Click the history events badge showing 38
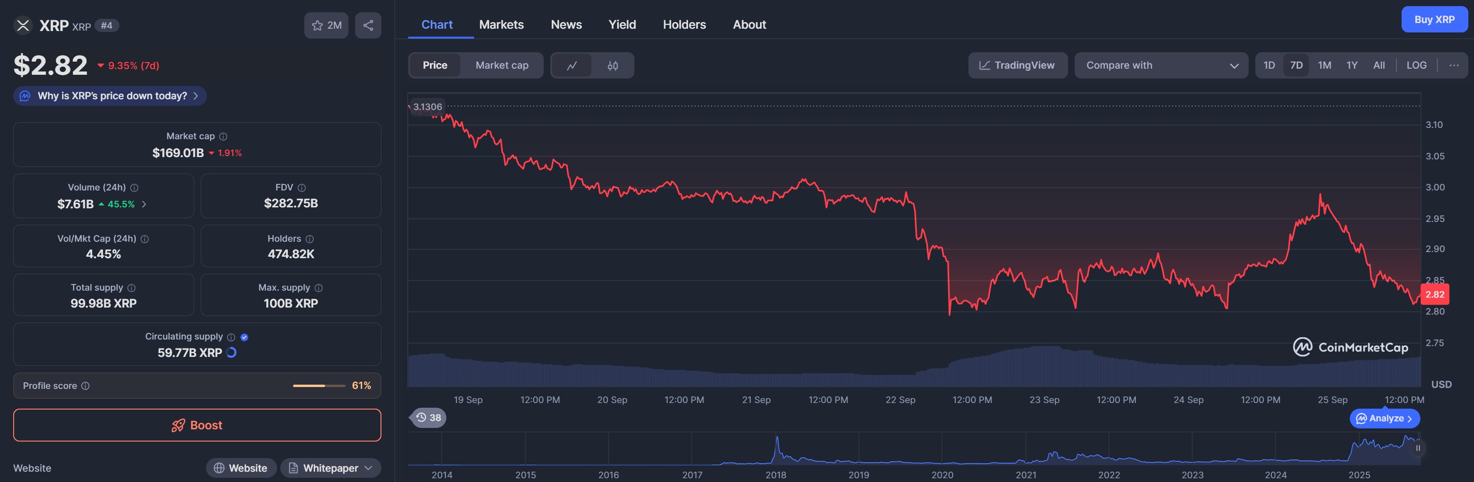The height and width of the screenshot is (482, 1474). (x=428, y=418)
